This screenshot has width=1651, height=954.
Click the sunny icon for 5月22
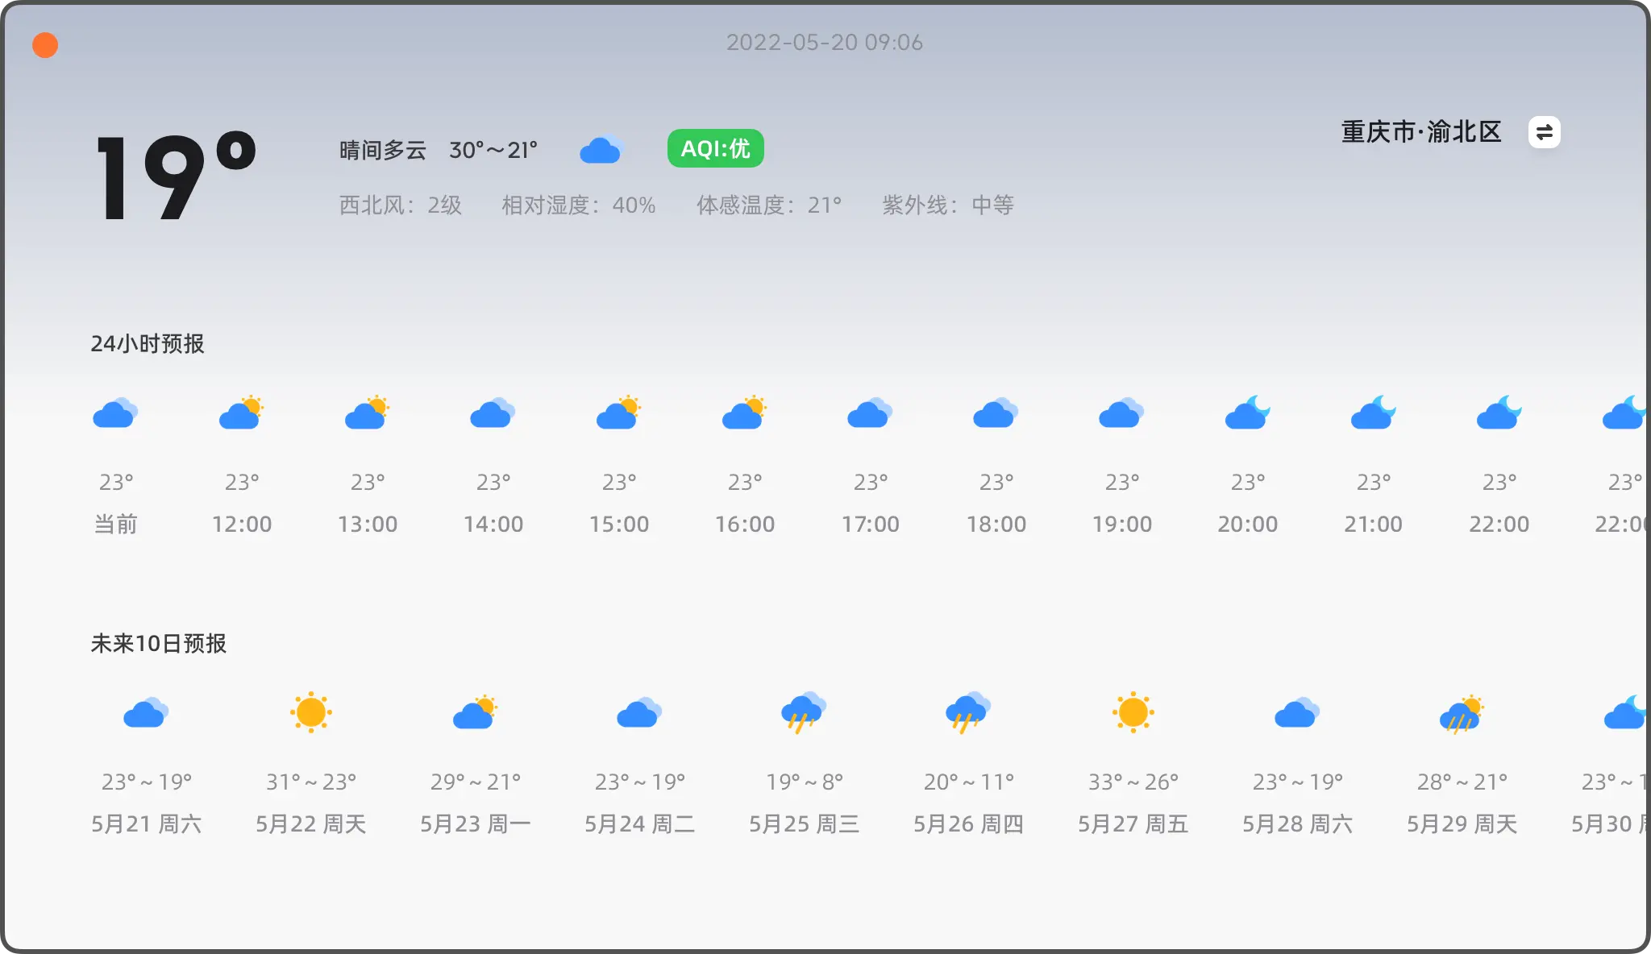(310, 712)
